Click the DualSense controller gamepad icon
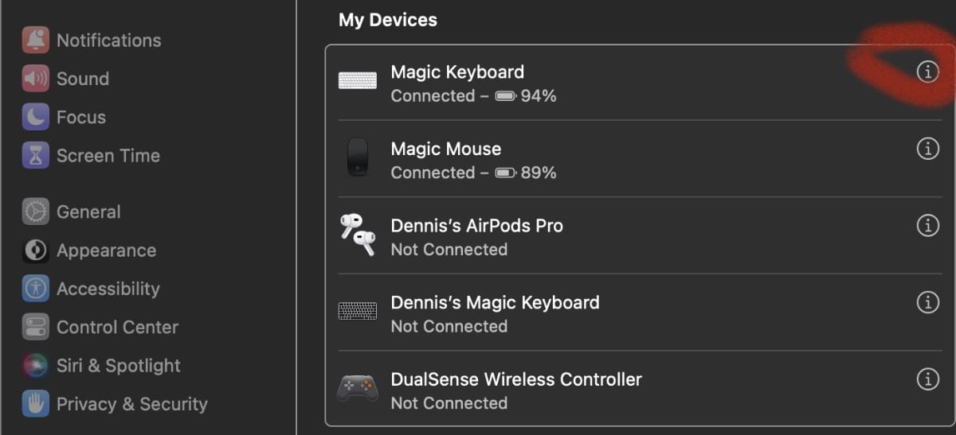This screenshot has height=435, width=956. [358, 388]
